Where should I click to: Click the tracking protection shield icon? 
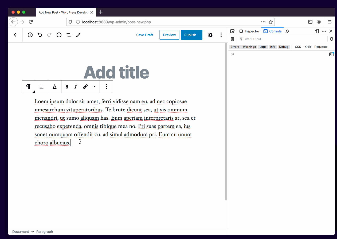click(x=70, y=22)
